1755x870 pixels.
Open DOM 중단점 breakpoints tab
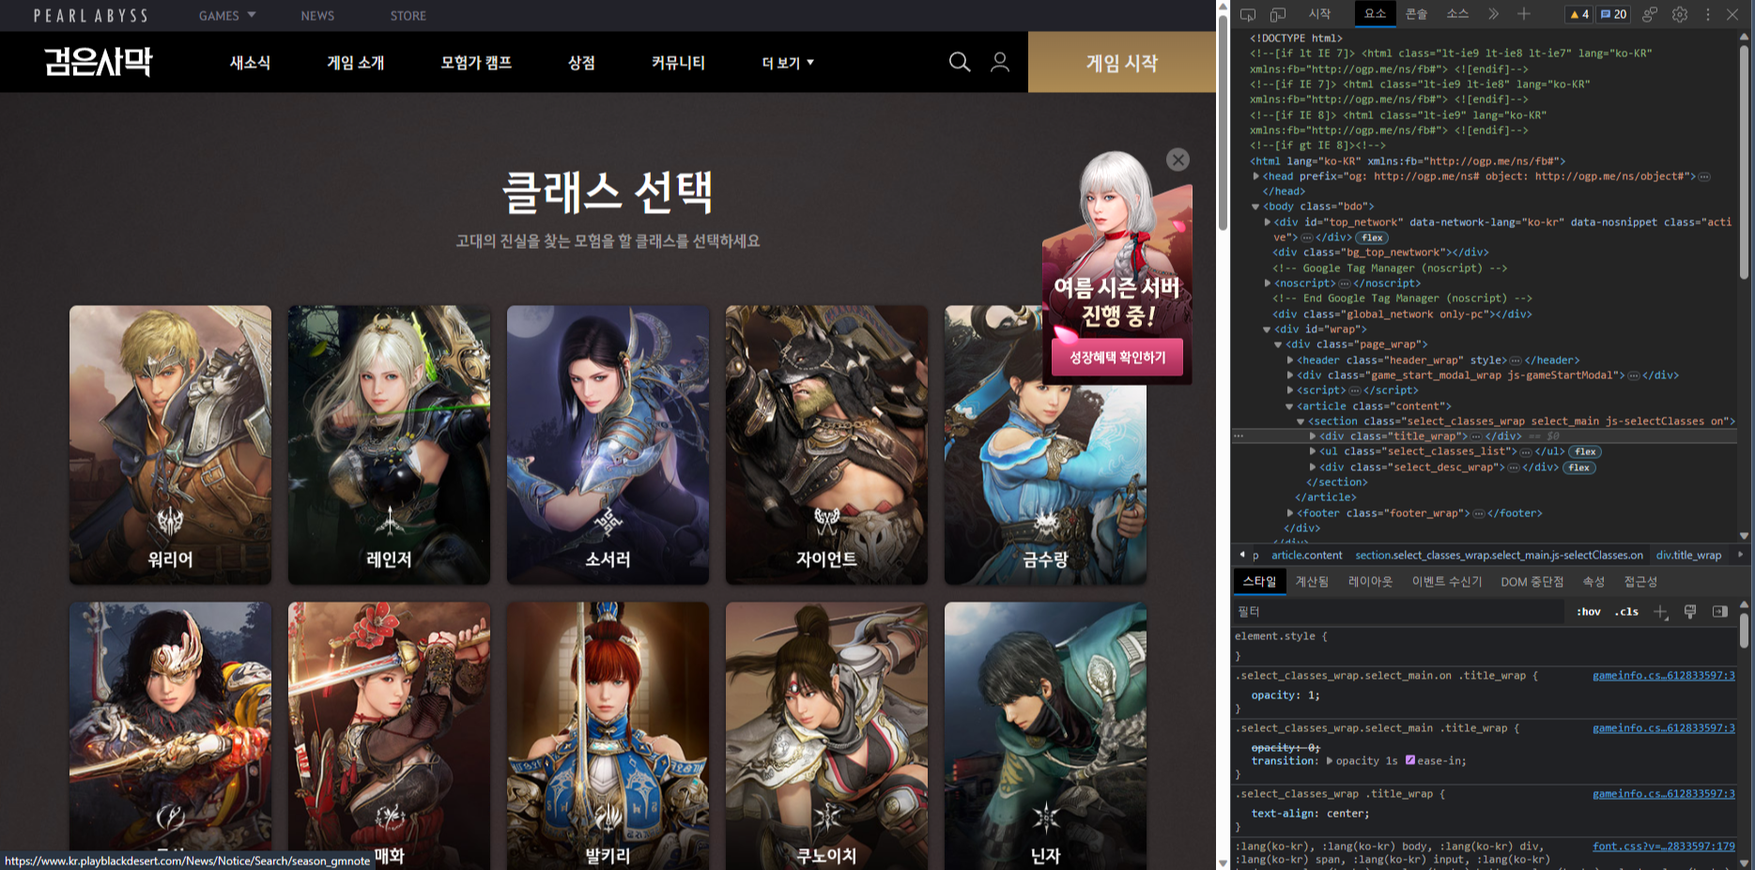tap(1532, 582)
